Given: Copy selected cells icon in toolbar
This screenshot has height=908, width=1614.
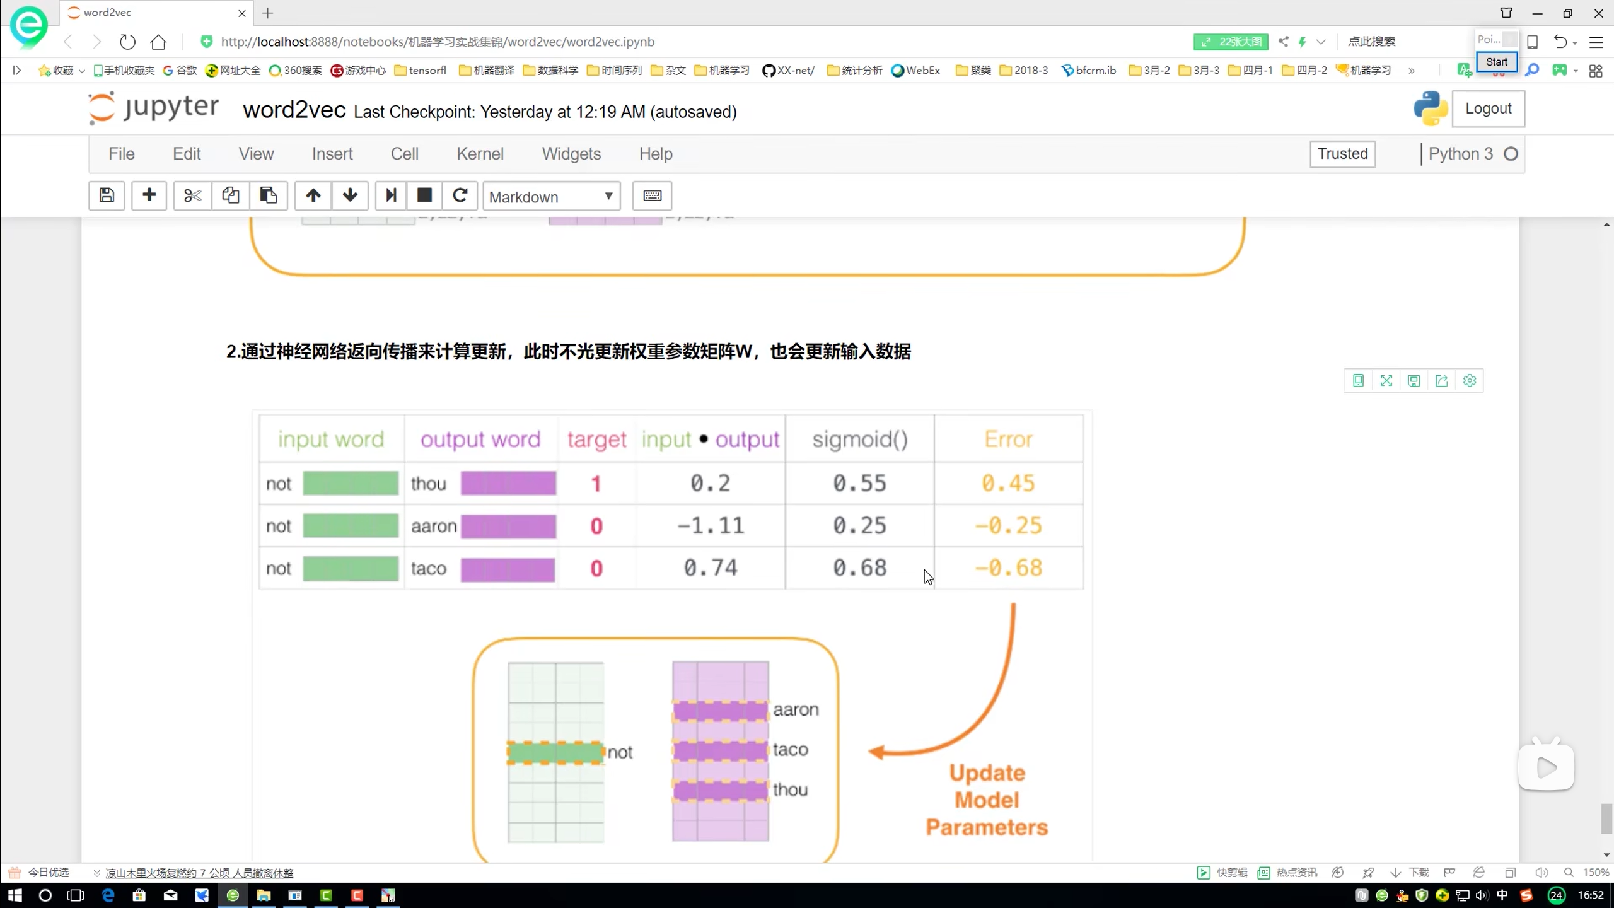Looking at the screenshot, I should 230,195.
